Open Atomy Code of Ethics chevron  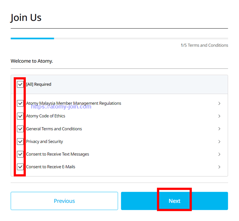click(219, 116)
